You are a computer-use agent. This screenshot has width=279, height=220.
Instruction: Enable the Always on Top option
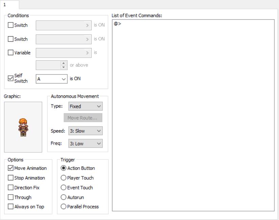coord(10,206)
